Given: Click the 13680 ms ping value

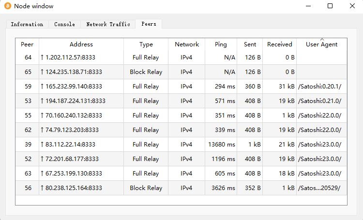Looking at the screenshot, I should 222,145.
